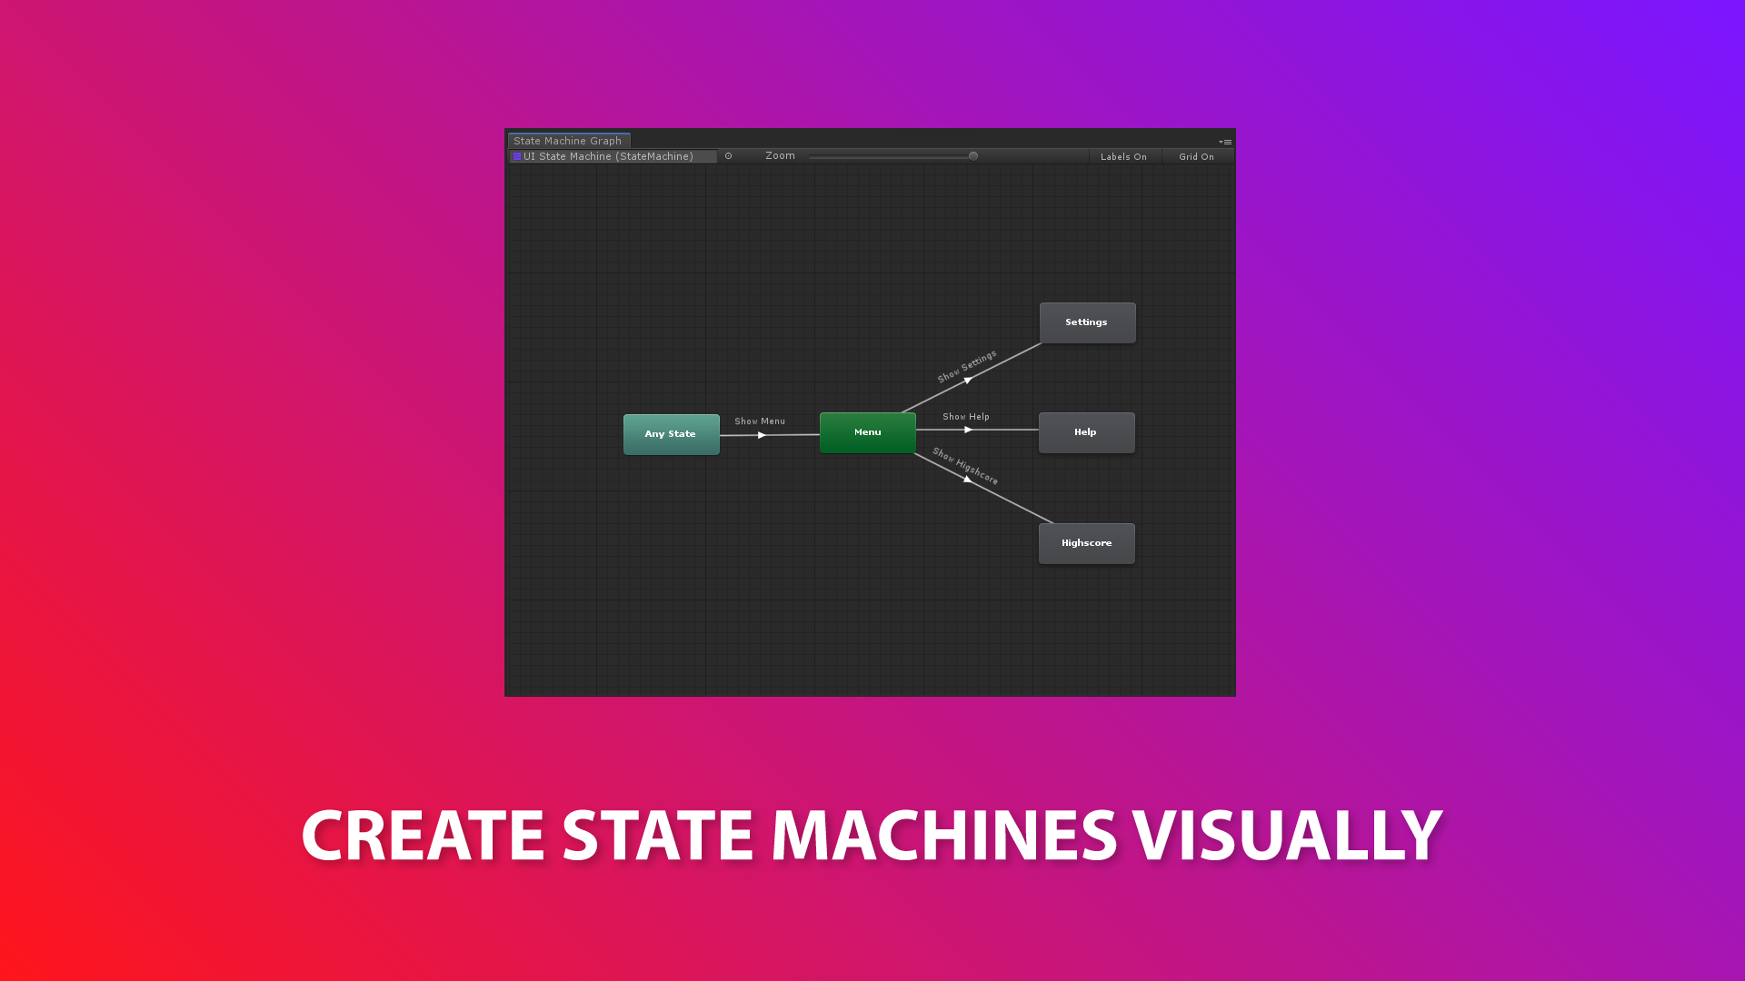1745x981 pixels.
Task: Select the Highscore state node
Action: [1086, 543]
